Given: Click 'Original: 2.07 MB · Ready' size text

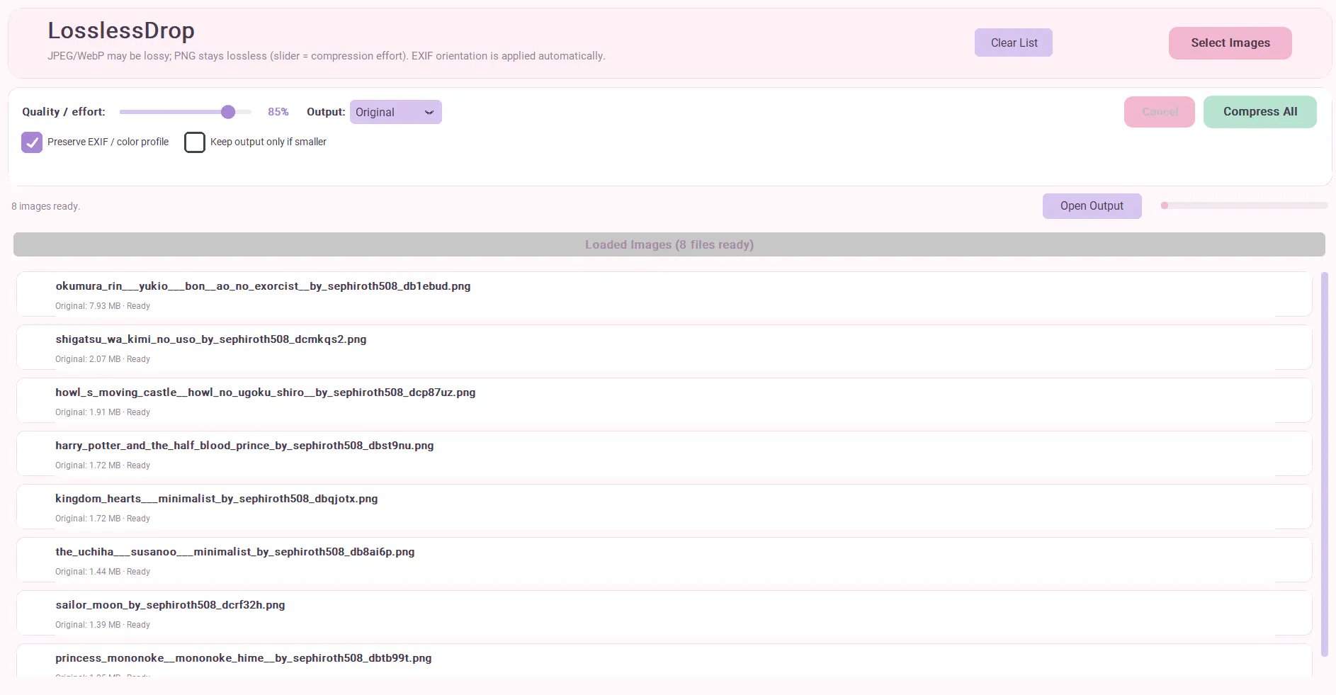Looking at the screenshot, I should 103,359.
